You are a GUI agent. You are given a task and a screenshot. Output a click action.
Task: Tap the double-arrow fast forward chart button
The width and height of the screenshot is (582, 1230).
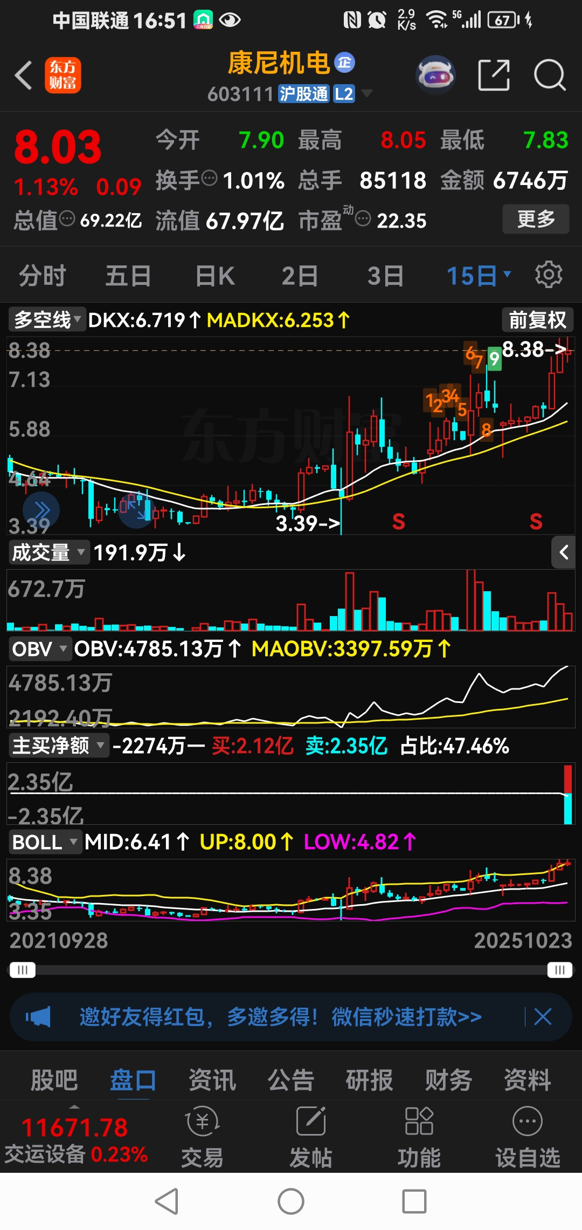click(41, 510)
